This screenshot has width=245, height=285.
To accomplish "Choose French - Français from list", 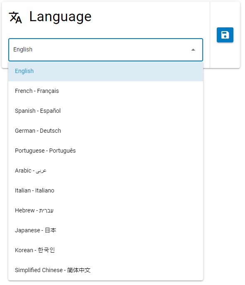I will point(106,91).
